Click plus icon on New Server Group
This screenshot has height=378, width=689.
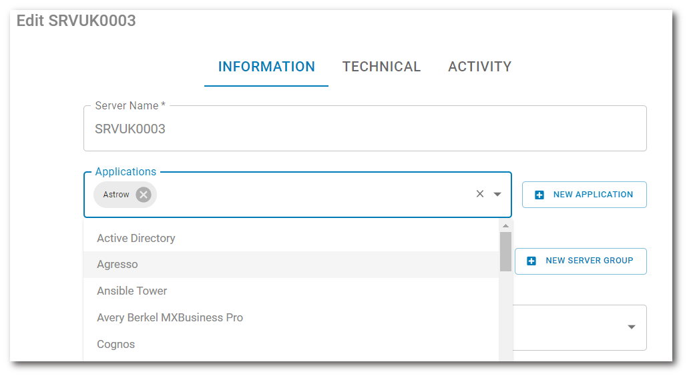pyautogui.click(x=531, y=261)
